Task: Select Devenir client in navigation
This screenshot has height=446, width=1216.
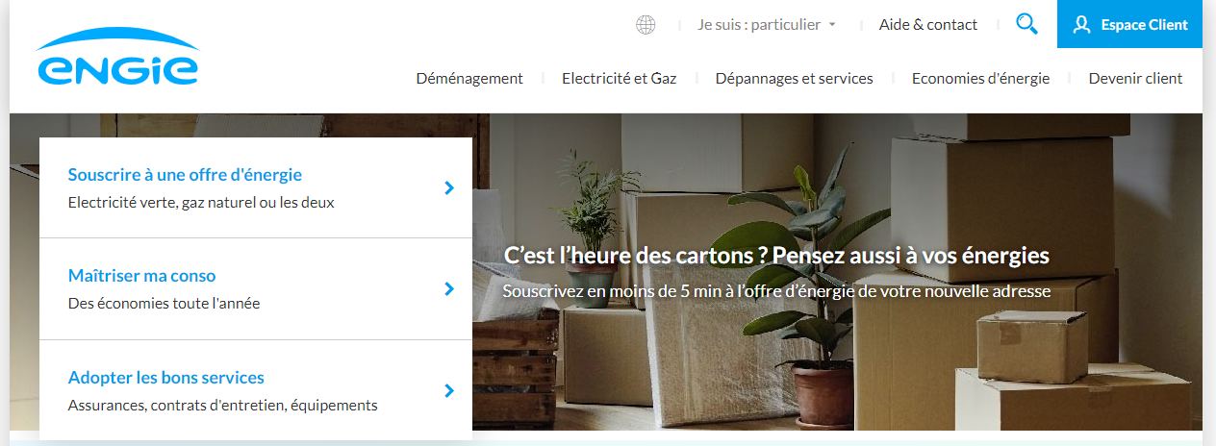Action: point(1135,79)
